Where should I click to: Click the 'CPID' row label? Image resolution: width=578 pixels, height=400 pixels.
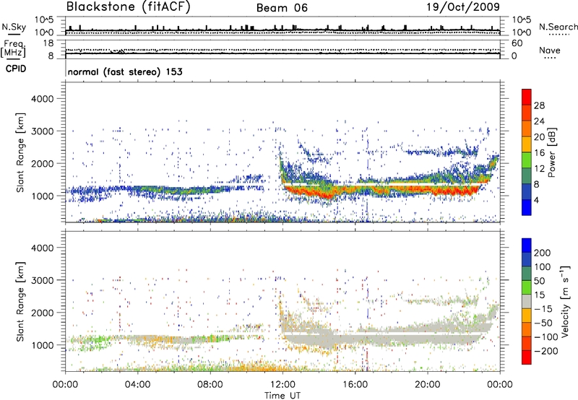tap(16, 69)
